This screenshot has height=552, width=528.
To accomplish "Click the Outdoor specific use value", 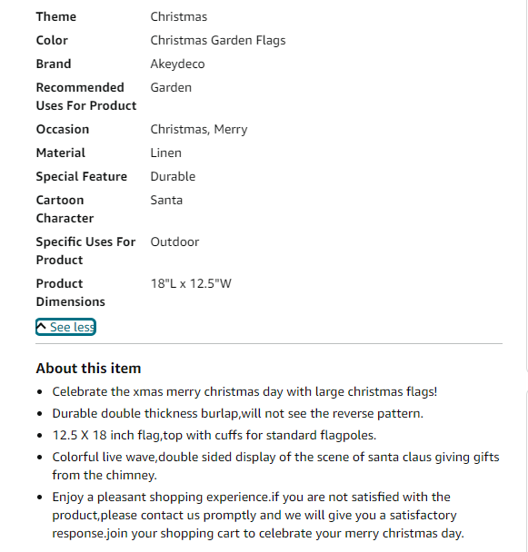I will coord(174,241).
